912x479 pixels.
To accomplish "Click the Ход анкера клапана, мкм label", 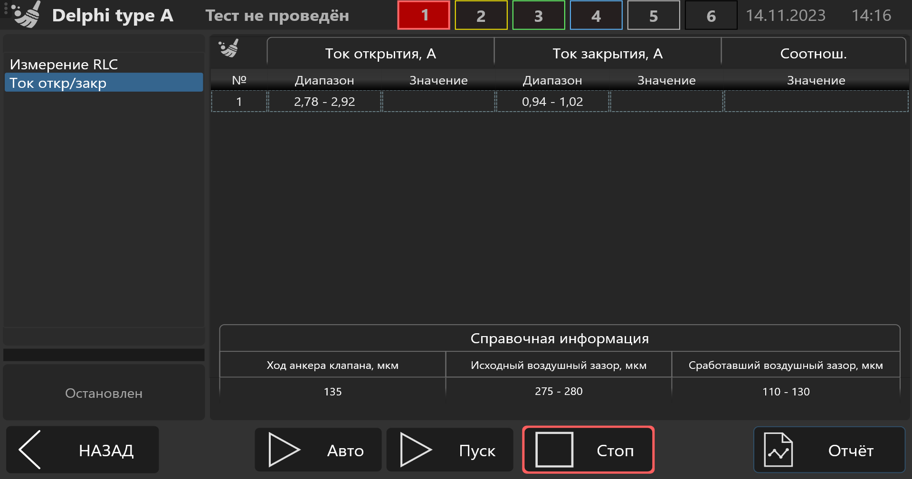I will (332, 365).
